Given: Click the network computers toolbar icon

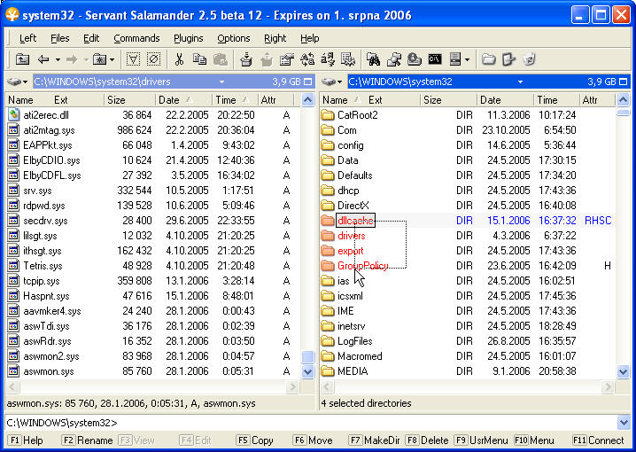Looking at the screenshot, I should point(394,59).
